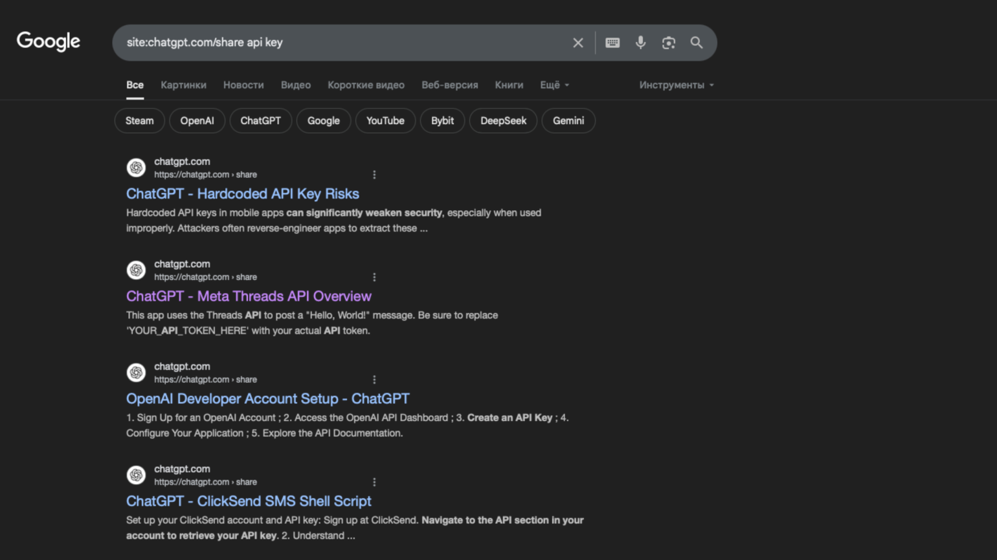Select the OpenAI filter chip
997x560 pixels.
(x=197, y=121)
